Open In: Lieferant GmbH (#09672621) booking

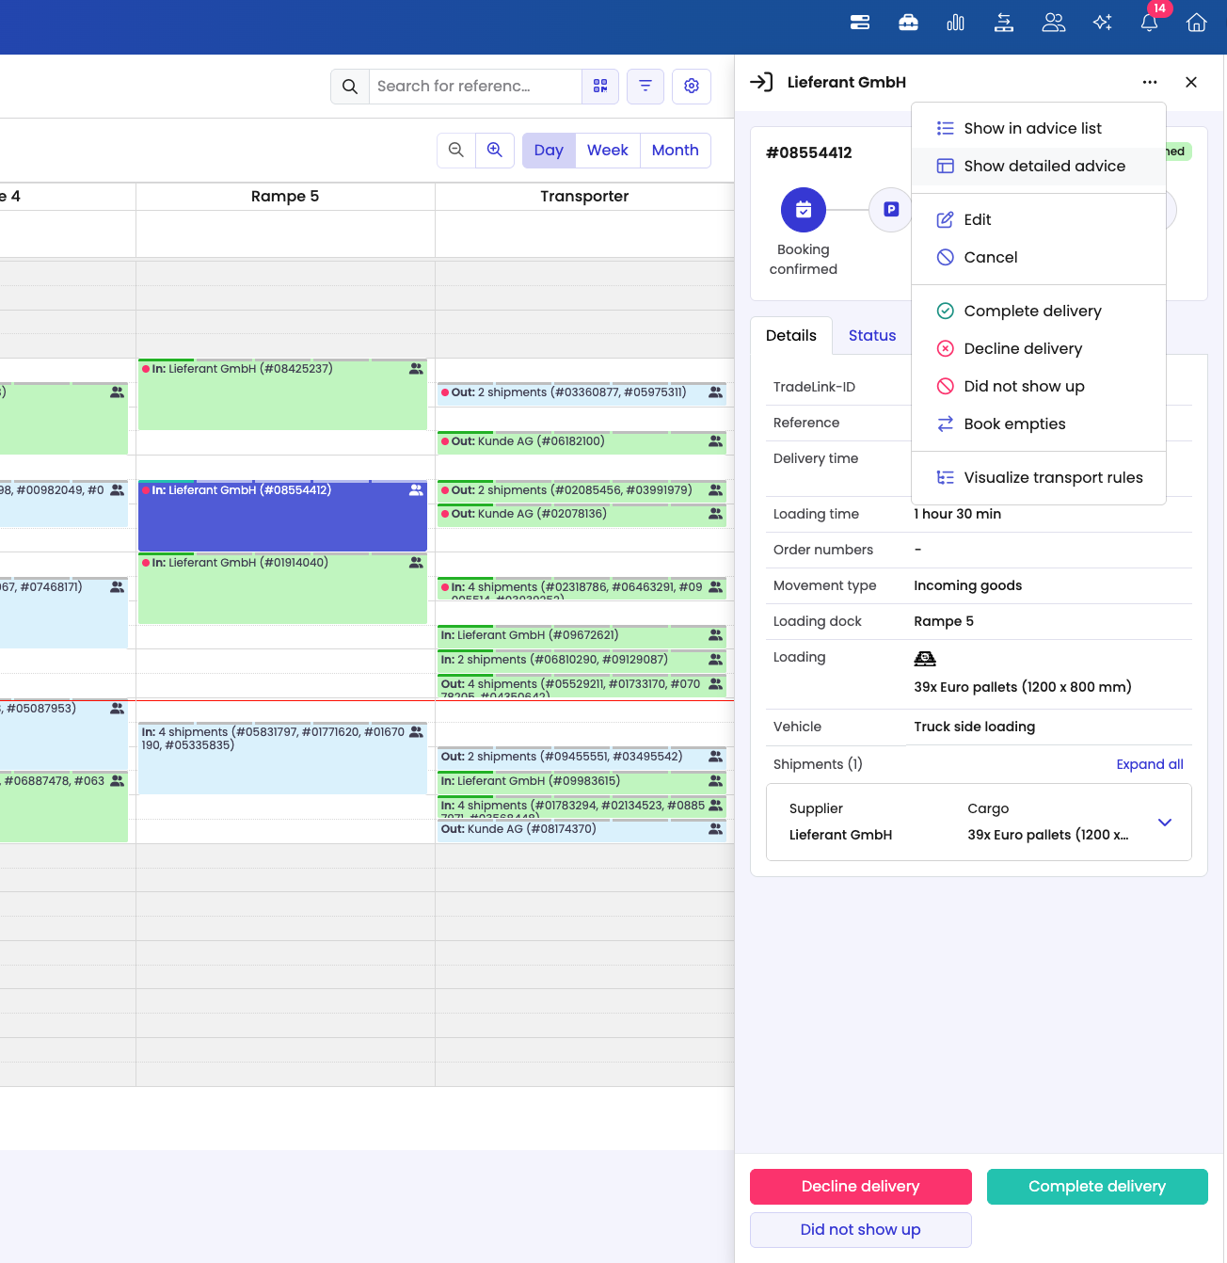click(582, 636)
